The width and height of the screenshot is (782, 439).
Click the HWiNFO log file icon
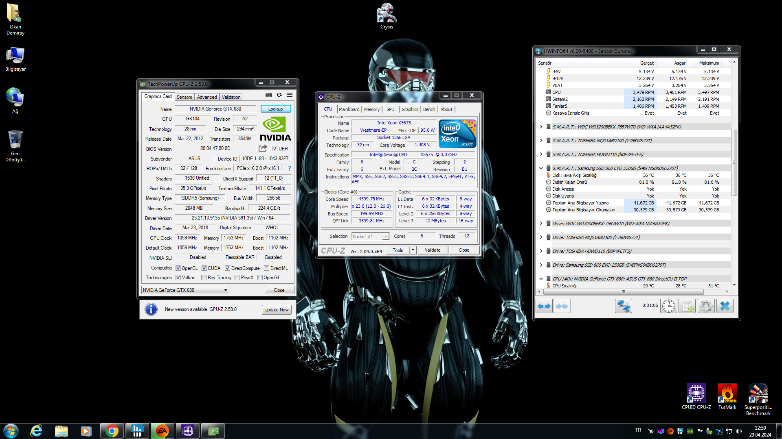click(x=688, y=306)
